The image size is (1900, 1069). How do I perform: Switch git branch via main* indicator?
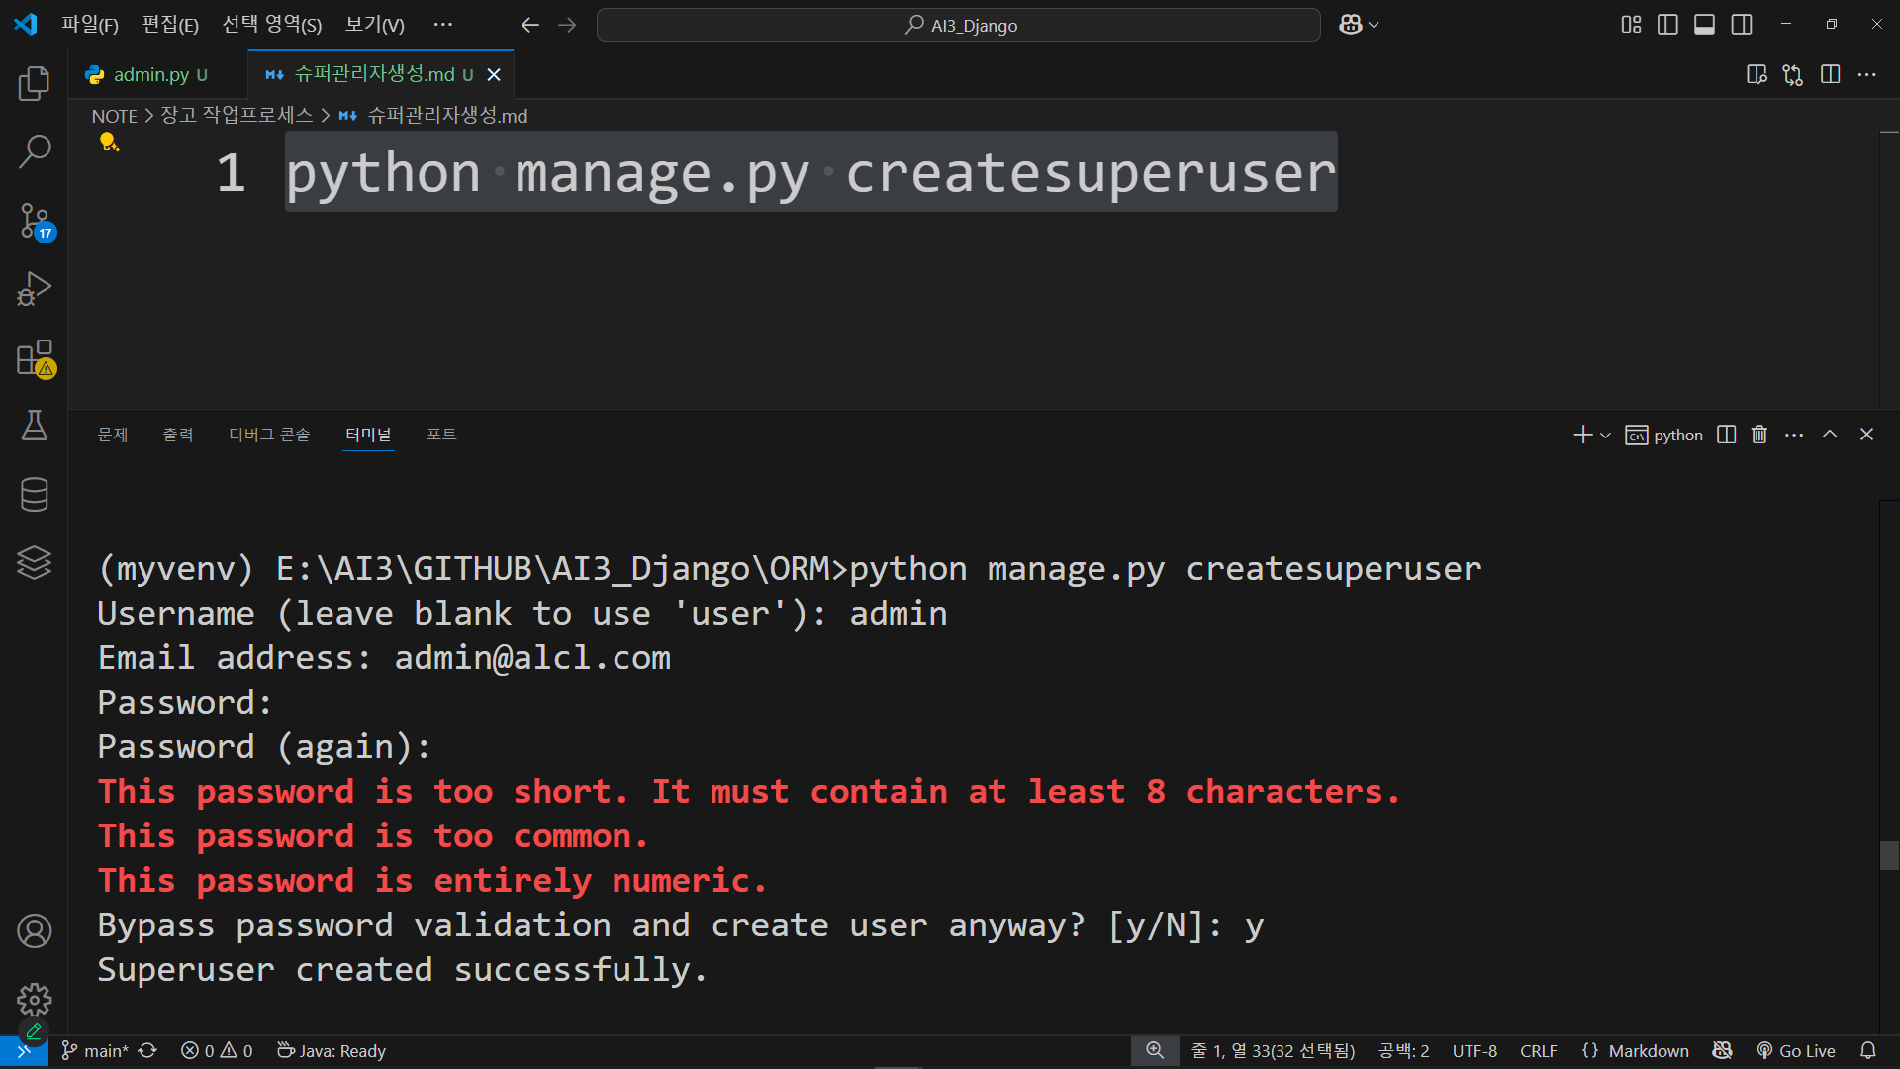point(95,1051)
